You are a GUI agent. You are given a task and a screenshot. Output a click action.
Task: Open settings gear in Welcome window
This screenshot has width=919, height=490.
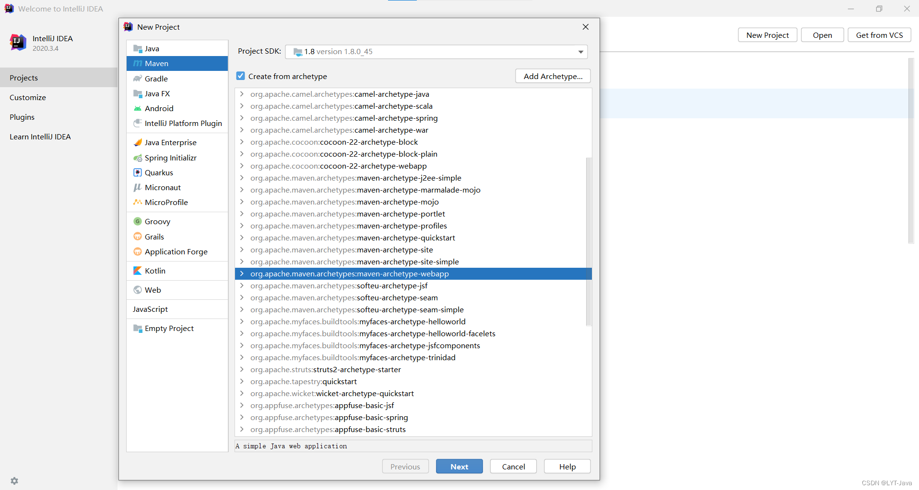[x=14, y=481]
